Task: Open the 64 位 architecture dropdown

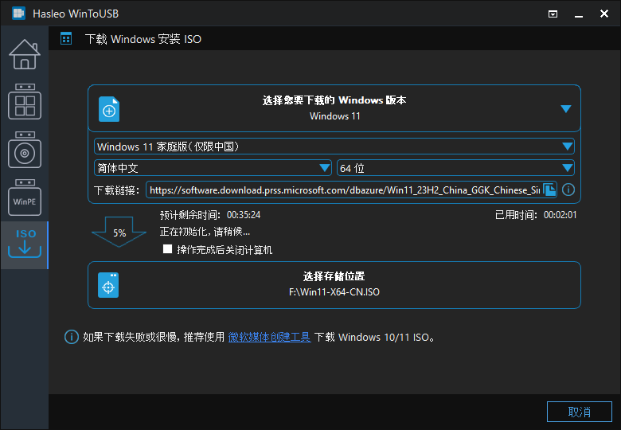Action: [x=455, y=168]
